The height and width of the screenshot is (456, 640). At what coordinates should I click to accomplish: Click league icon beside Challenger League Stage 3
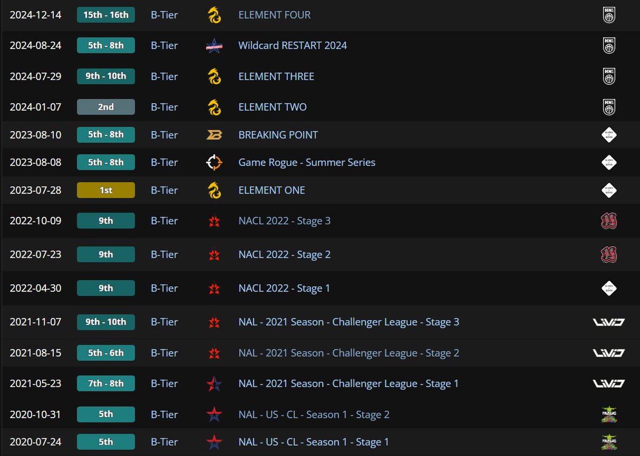pos(214,322)
